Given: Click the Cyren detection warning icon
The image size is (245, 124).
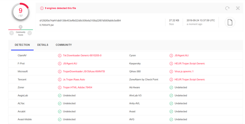Looking at the screenshot, I should pos(171,55).
